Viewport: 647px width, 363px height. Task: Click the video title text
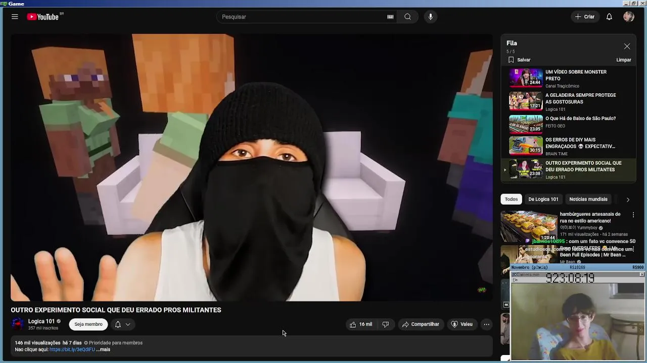pyautogui.click(x=116, y=310)
